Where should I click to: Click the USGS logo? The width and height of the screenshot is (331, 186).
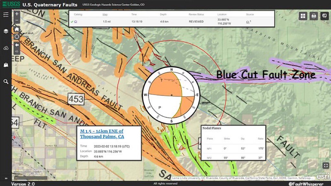coord(11,5)
